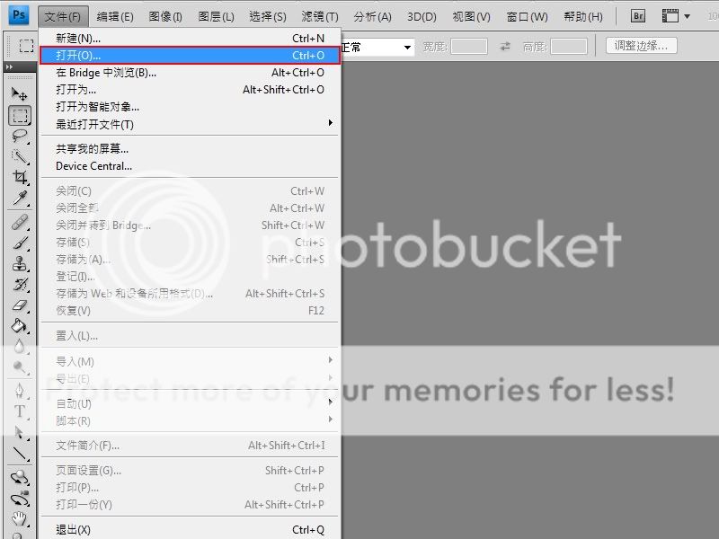This screenshot has width=719, height=539.
Task: Open the 选择(S) menu
Action: tap(268, 17)
